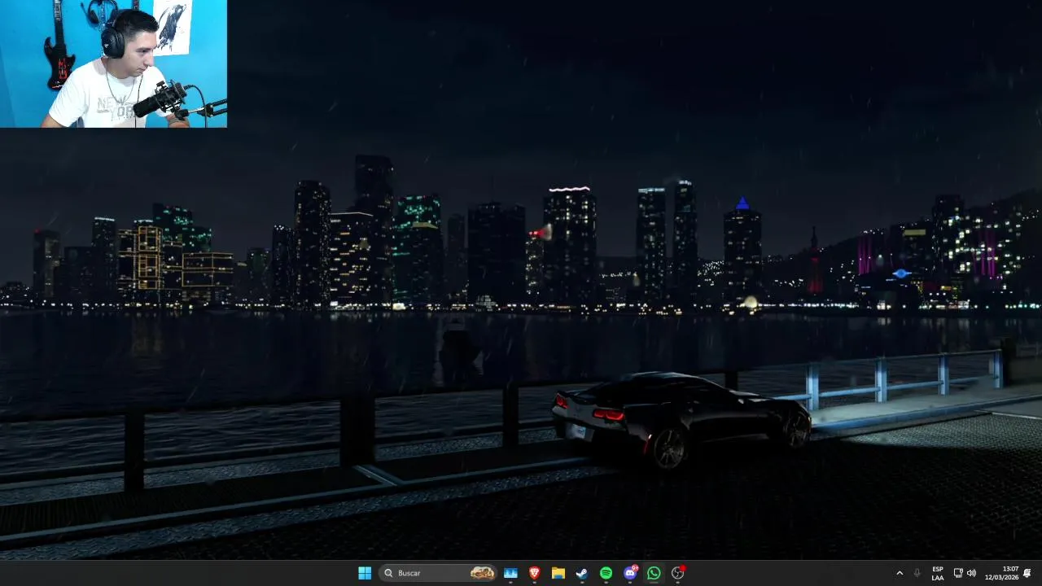
Task: Open OBS Studio from the taskbar
Action: pos(677,573)
